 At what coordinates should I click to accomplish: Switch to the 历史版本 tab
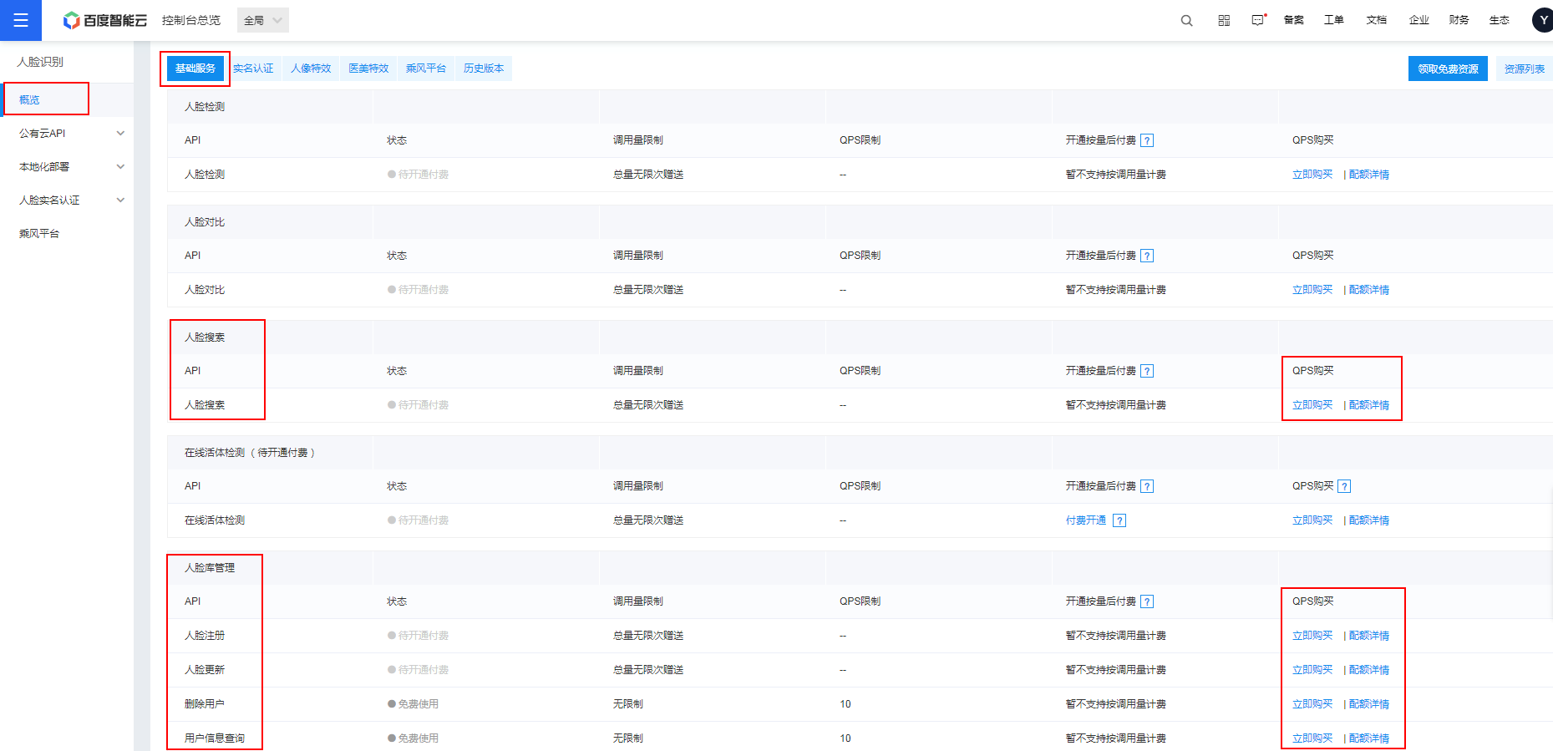pyautogui.click(x=484, y=69)
